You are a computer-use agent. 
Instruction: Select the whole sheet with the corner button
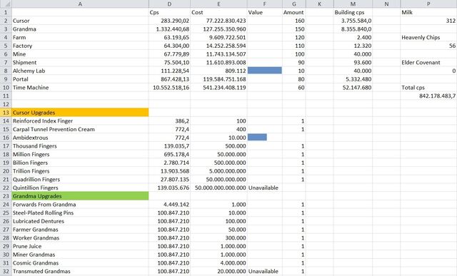(6, 4)
